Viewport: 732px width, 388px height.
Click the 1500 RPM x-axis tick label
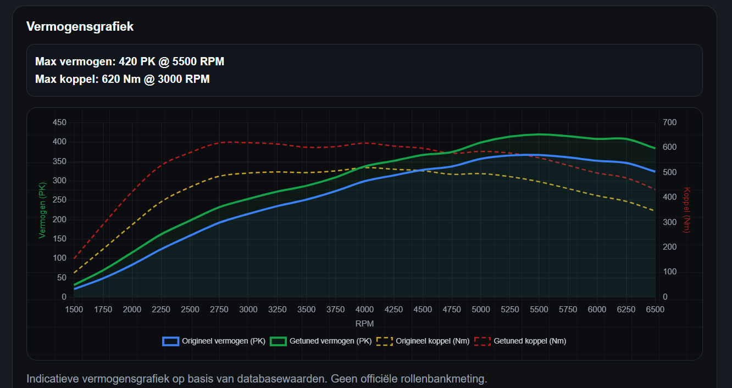pyautogui.click(x=74, y=310)
